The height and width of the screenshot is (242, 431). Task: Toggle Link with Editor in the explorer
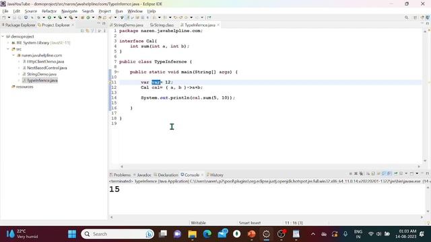point(88,31)
